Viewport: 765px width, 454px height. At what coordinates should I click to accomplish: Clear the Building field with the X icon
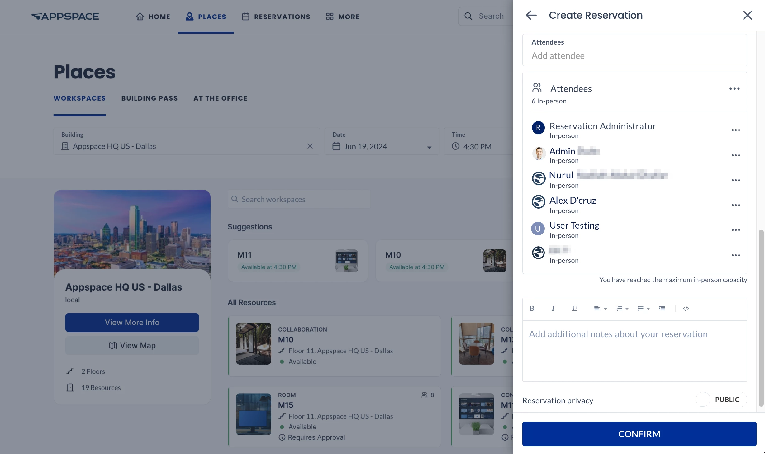pos(310,146)
